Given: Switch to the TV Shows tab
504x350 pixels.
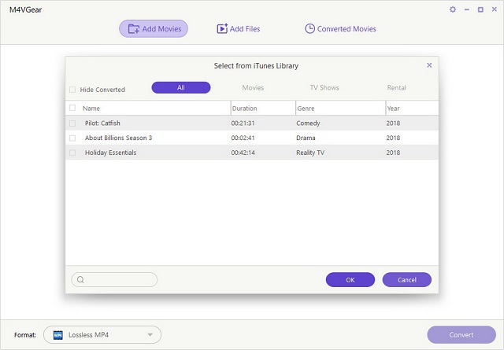Looking at the screenshot, I should pos(324,87).
